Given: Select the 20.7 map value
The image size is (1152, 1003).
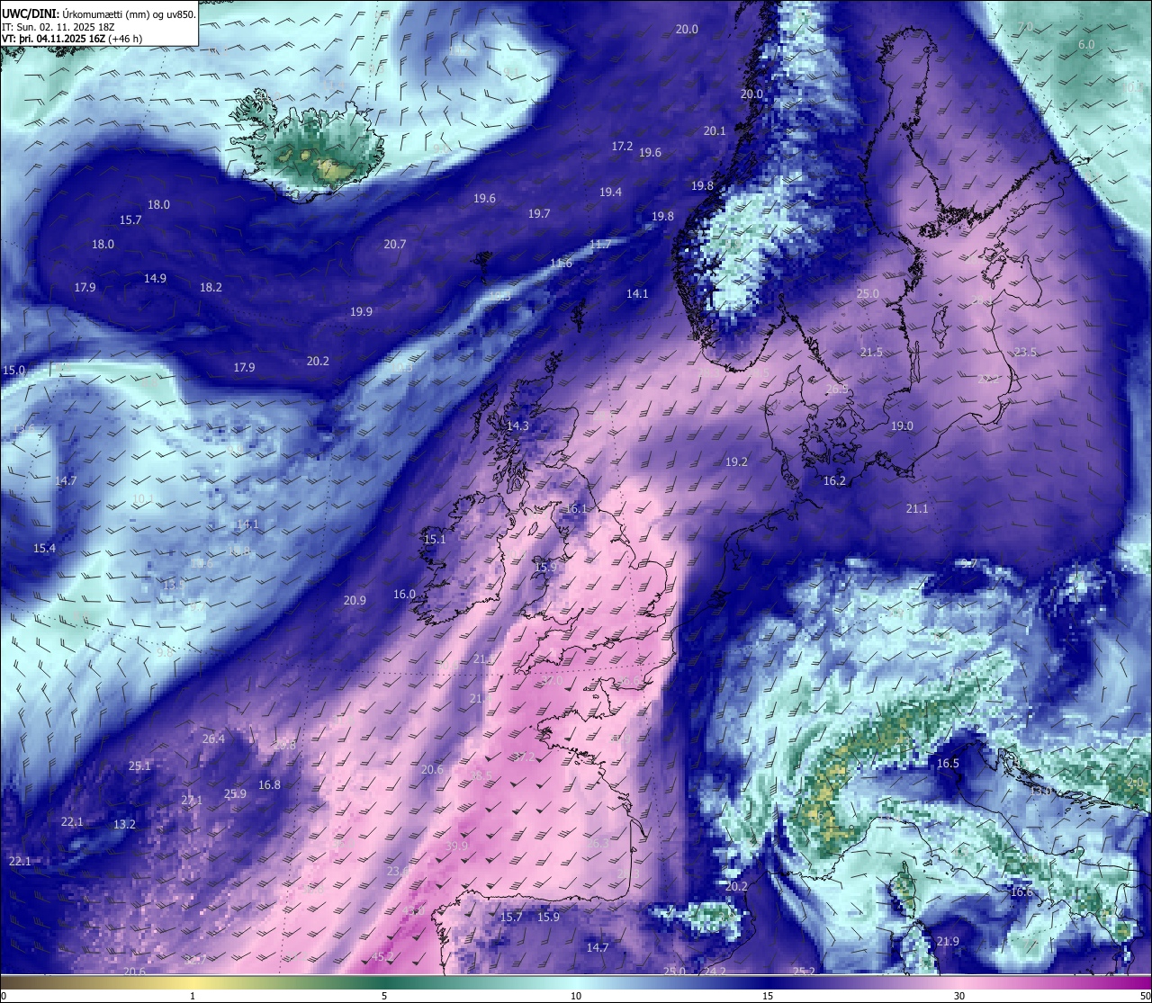Looking at the screenshot, I should coord(395,244).
